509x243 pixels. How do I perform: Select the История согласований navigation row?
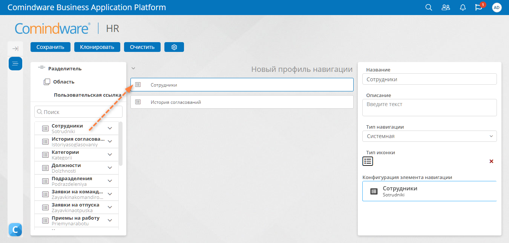(242, 102)
